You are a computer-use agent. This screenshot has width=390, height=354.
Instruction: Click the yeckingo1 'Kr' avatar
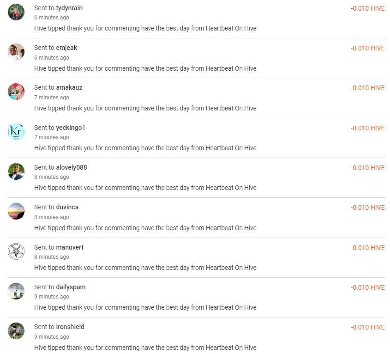tap(16, 132)
